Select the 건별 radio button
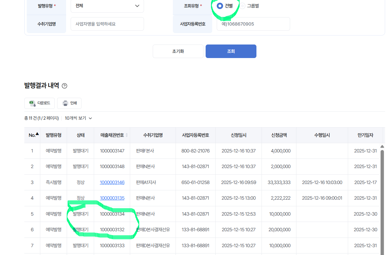 tap(220, 6)
